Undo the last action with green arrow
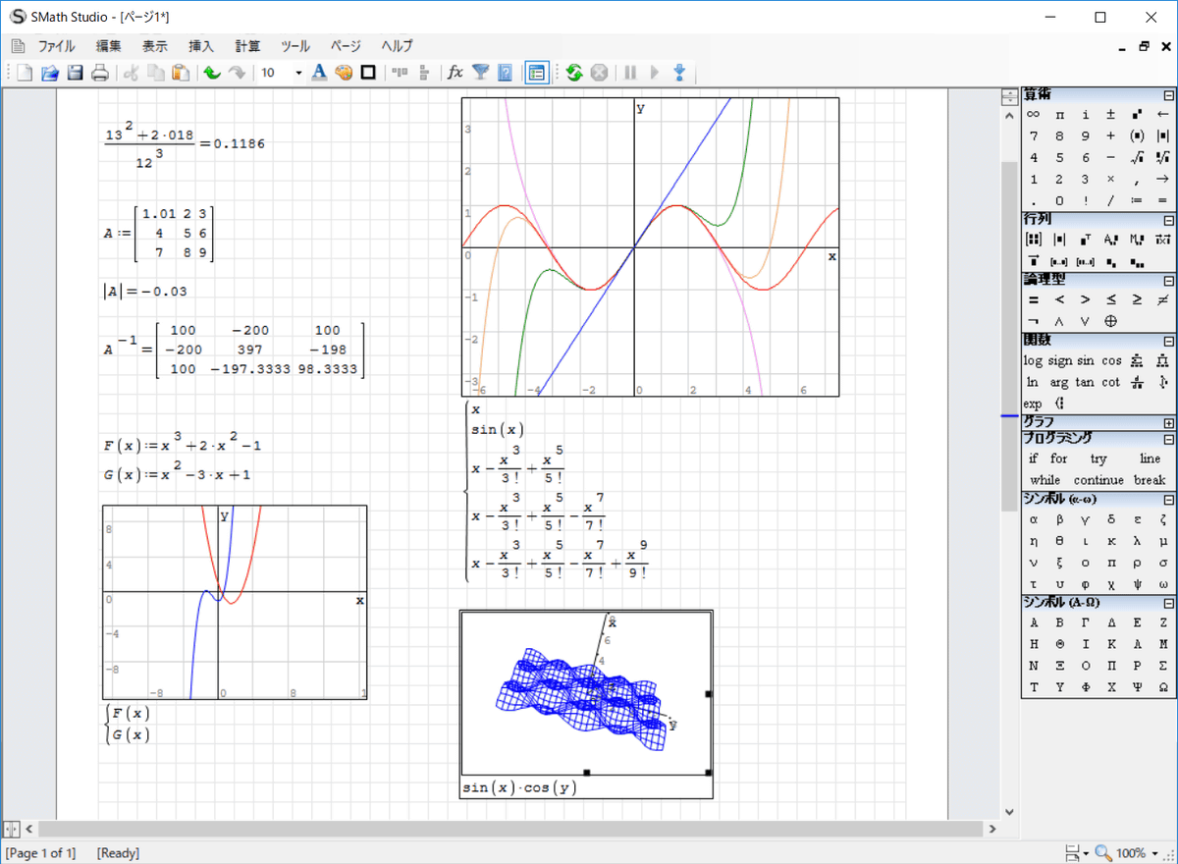Viewport: 1178px width, 864px height. pos(212,72)
